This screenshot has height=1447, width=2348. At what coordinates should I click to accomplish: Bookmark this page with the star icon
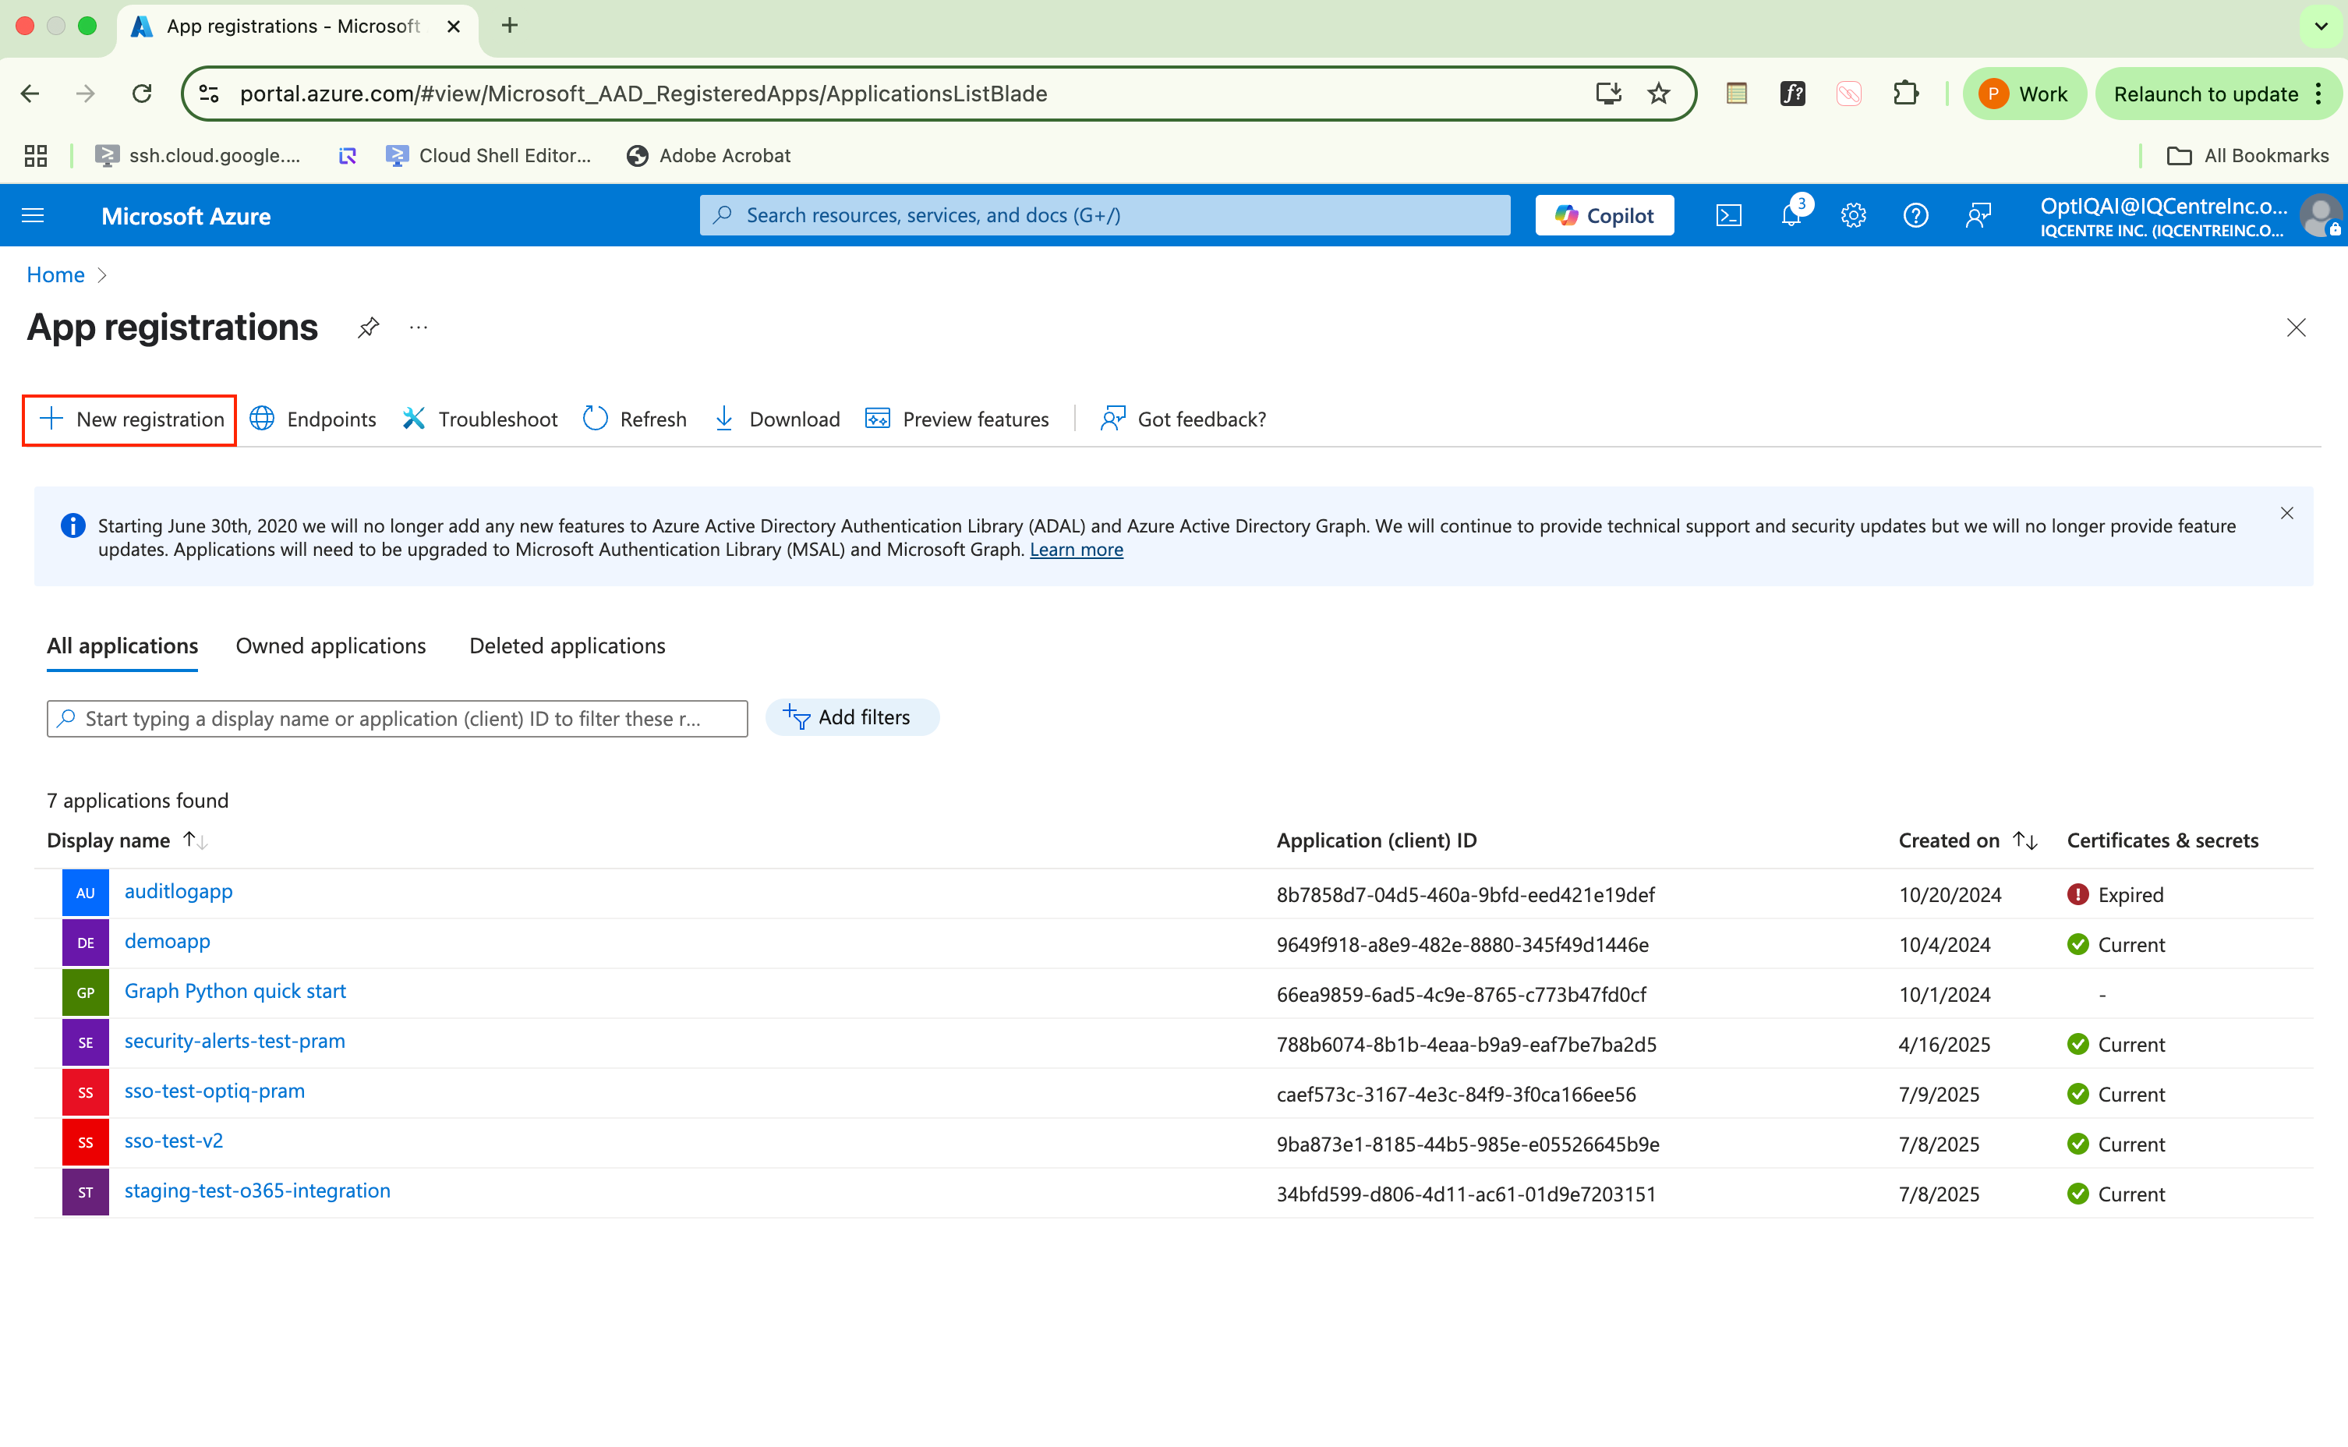coord(1659,94)
